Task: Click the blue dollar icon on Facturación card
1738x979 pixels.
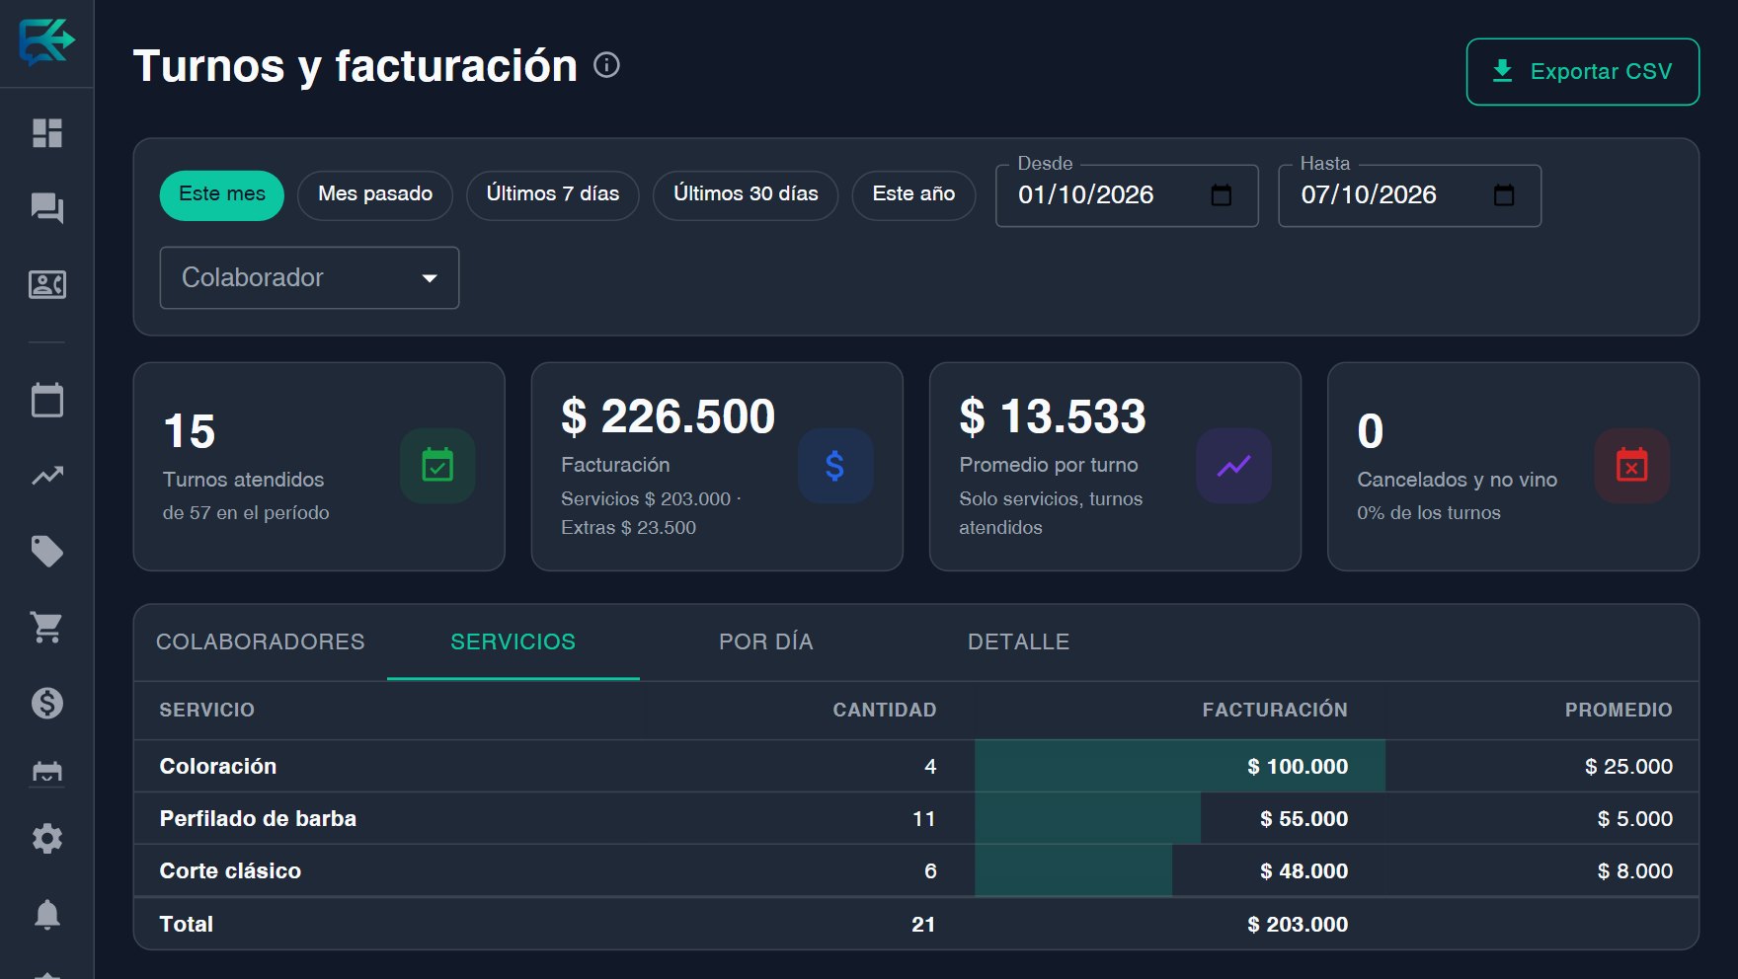Action: (835, 466)
